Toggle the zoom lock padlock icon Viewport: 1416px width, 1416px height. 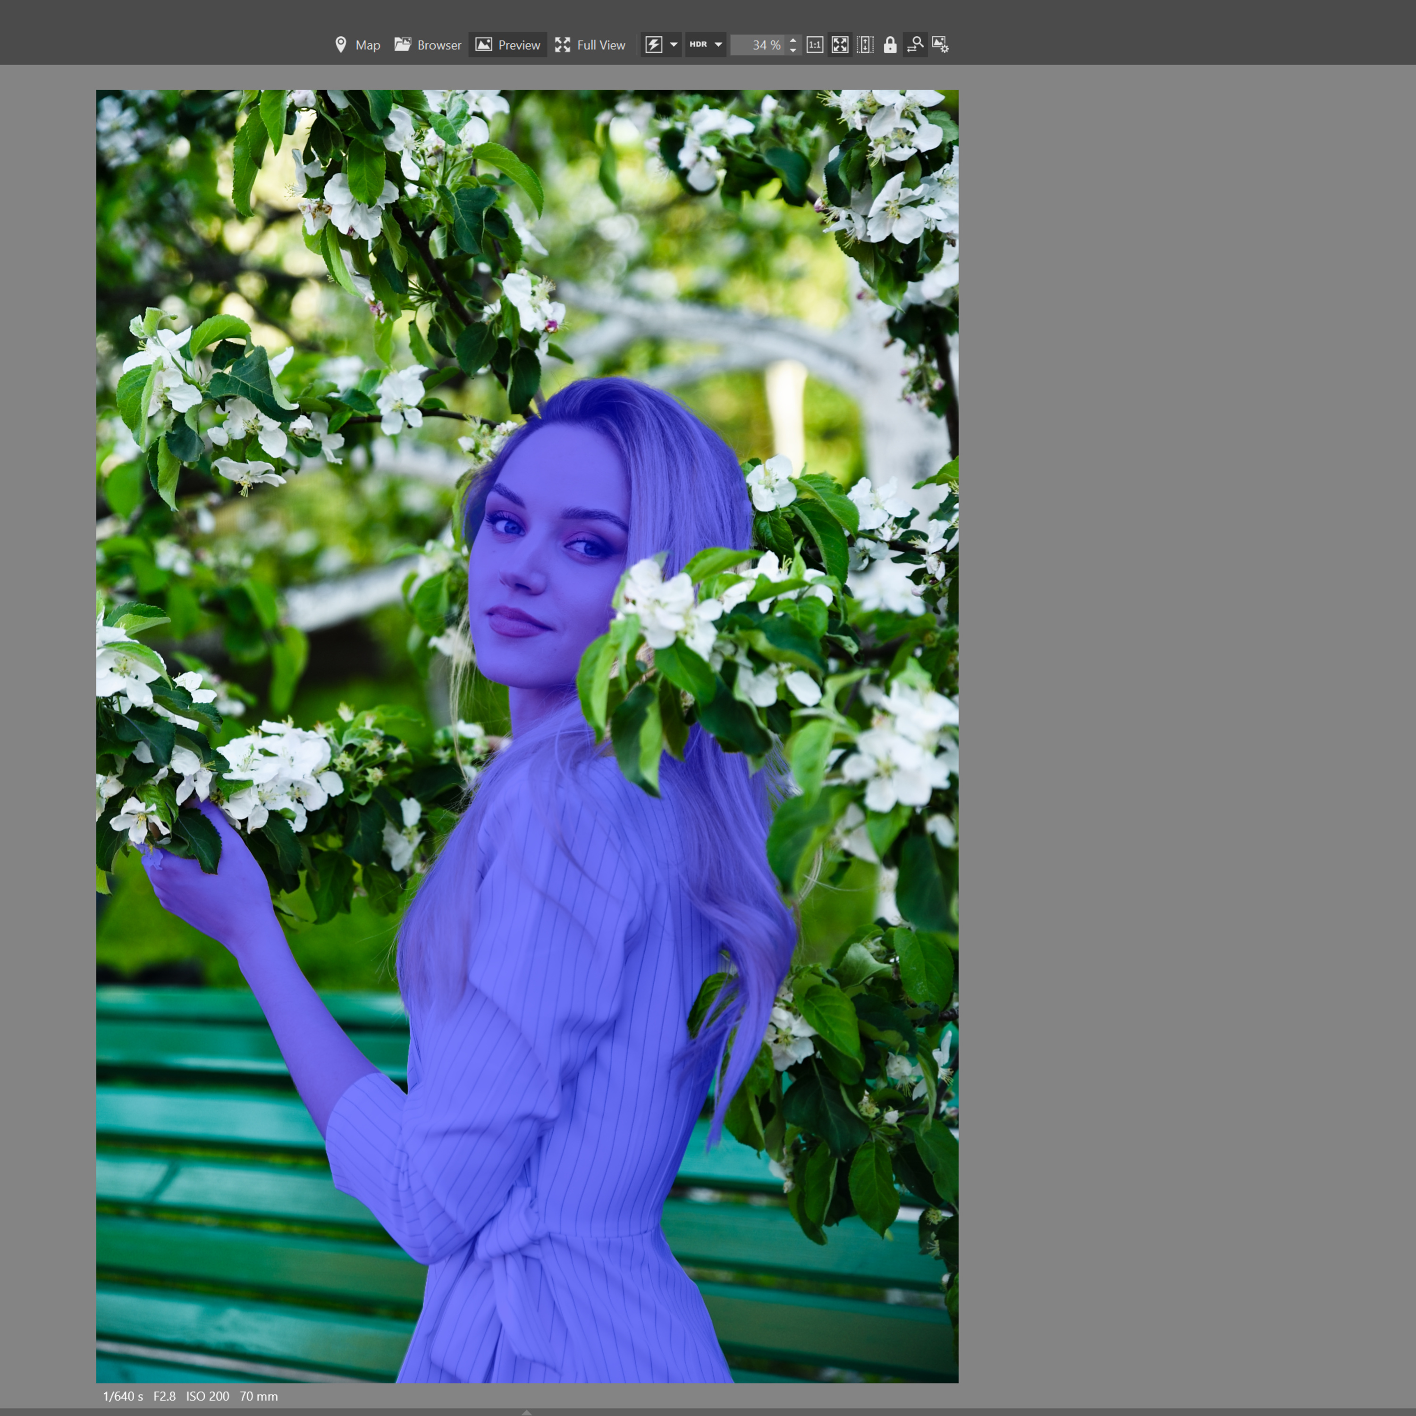tap(890, 45)
